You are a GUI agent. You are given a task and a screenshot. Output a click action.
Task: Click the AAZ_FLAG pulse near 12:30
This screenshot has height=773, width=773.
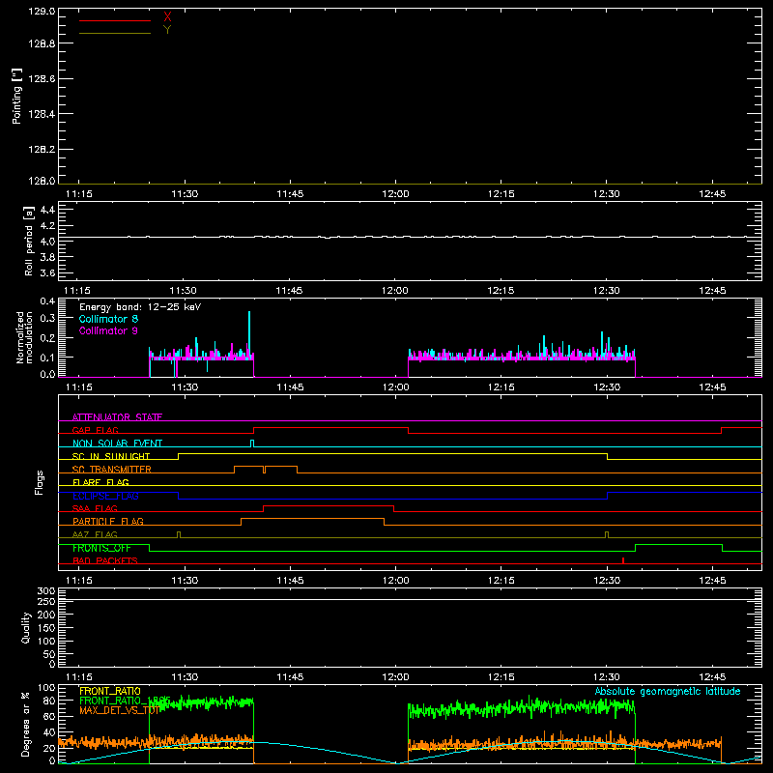[607, 534]
